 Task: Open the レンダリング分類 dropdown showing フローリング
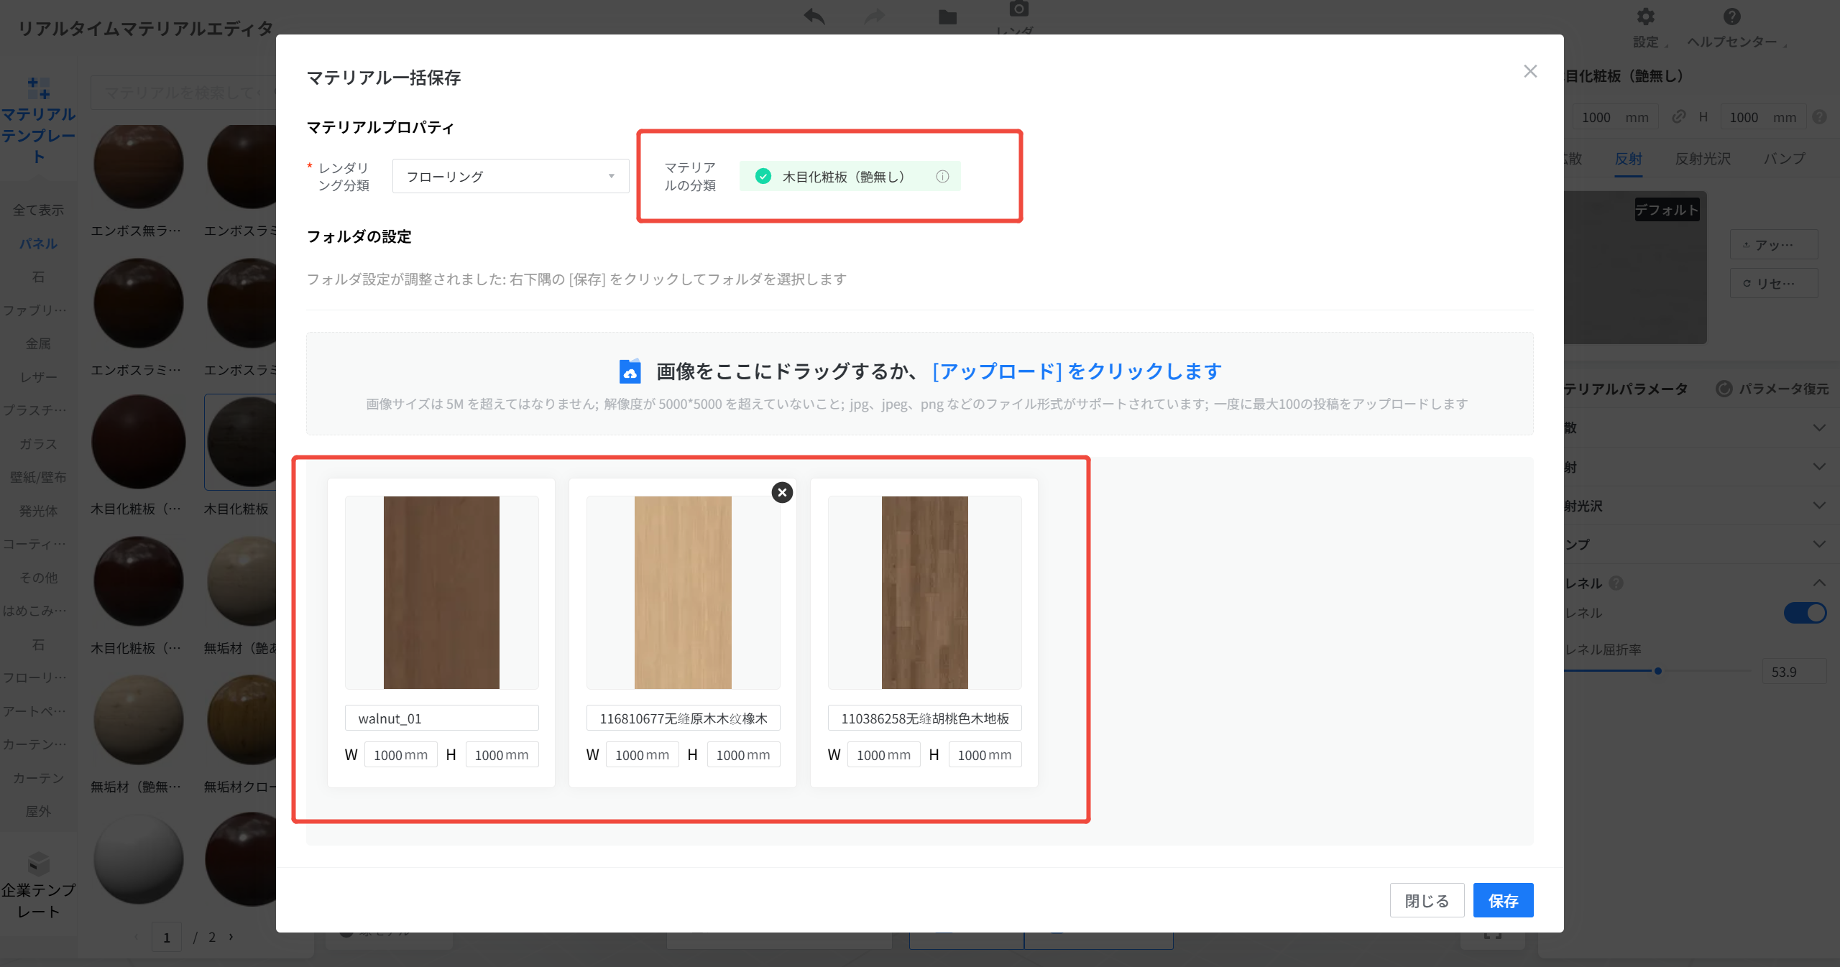click(510, 177)
